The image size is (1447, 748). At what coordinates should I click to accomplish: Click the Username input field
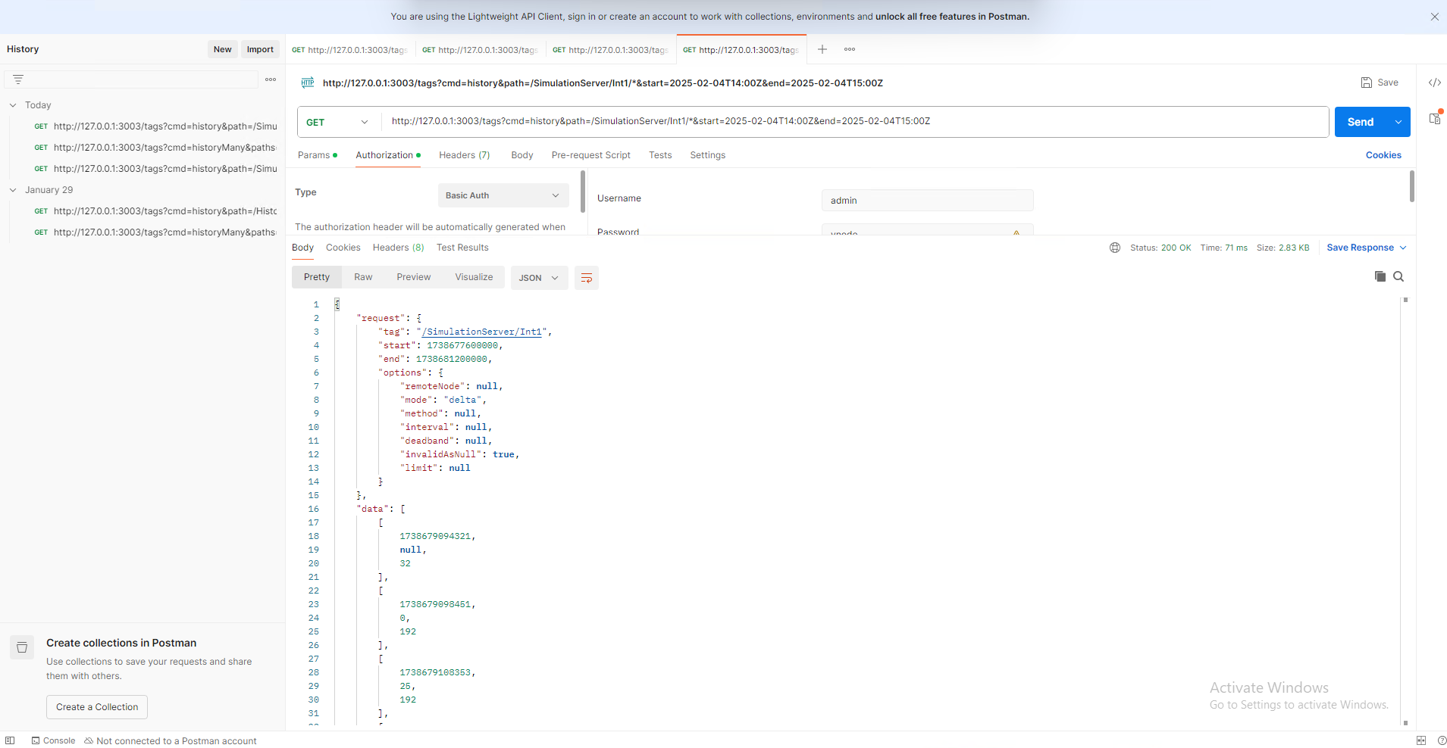(927, 201)
